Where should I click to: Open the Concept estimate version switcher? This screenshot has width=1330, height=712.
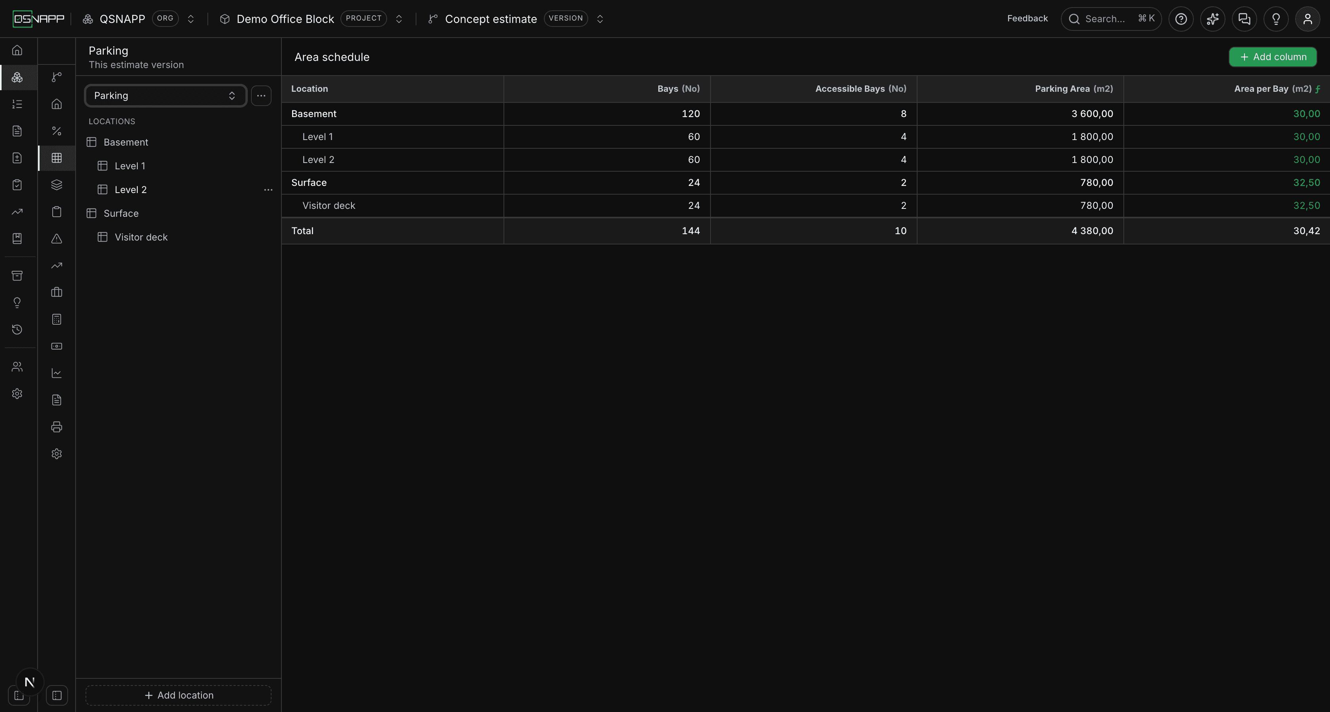(600, 19)
